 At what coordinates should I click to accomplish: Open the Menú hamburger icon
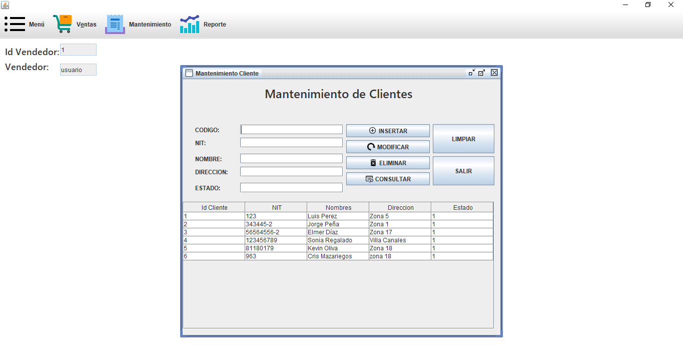point(15,24)
